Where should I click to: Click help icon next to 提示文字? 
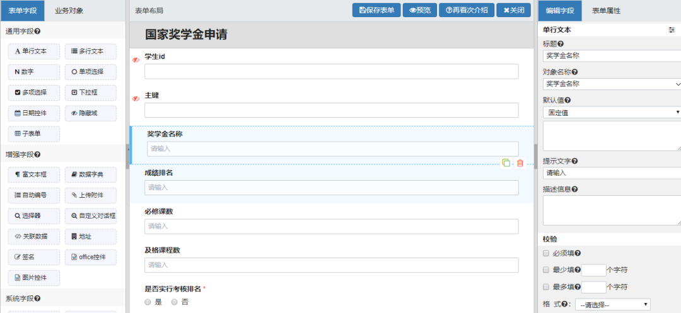tap(575, 161)
